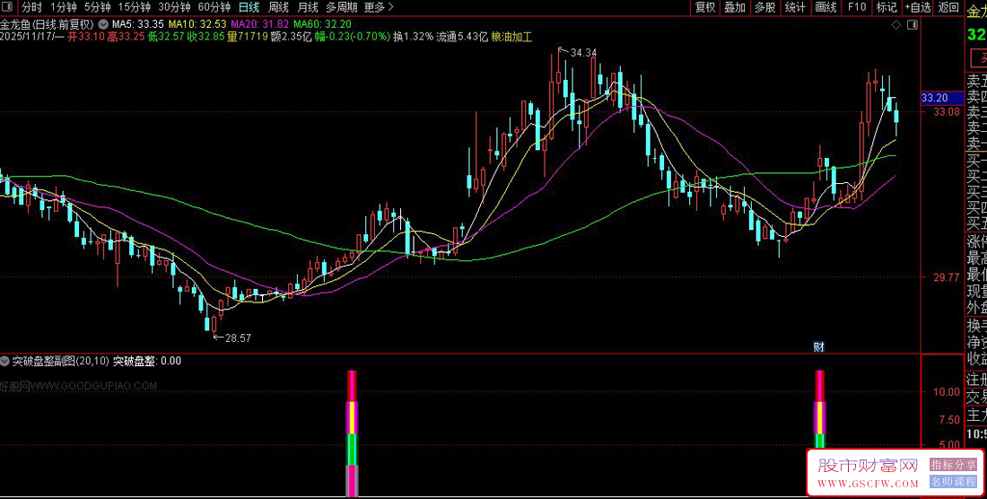The width and height of the screenshot is (987, 499).
Task: Click the 10.00 sub-chart axis value
Action: point(946,391)
